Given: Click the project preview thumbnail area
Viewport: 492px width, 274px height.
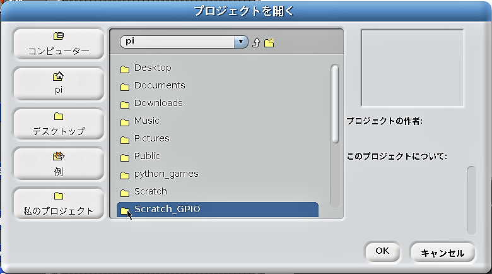Looking at the screenshot, I should (413, 68).
